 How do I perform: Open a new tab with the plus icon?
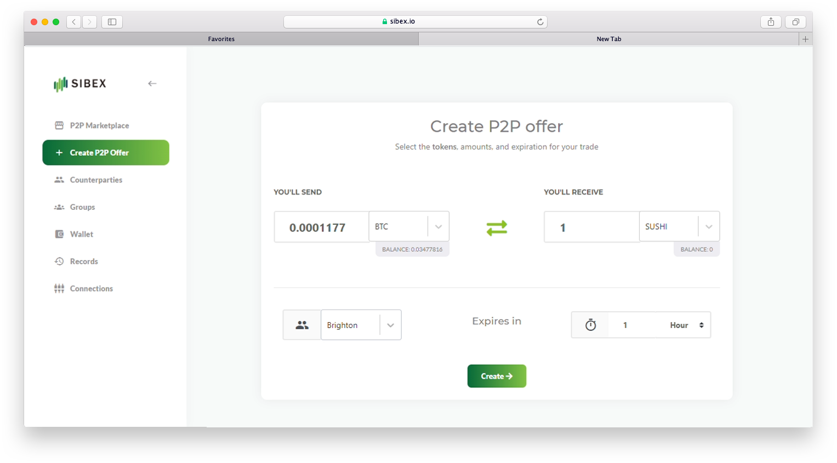pos(805,39)
